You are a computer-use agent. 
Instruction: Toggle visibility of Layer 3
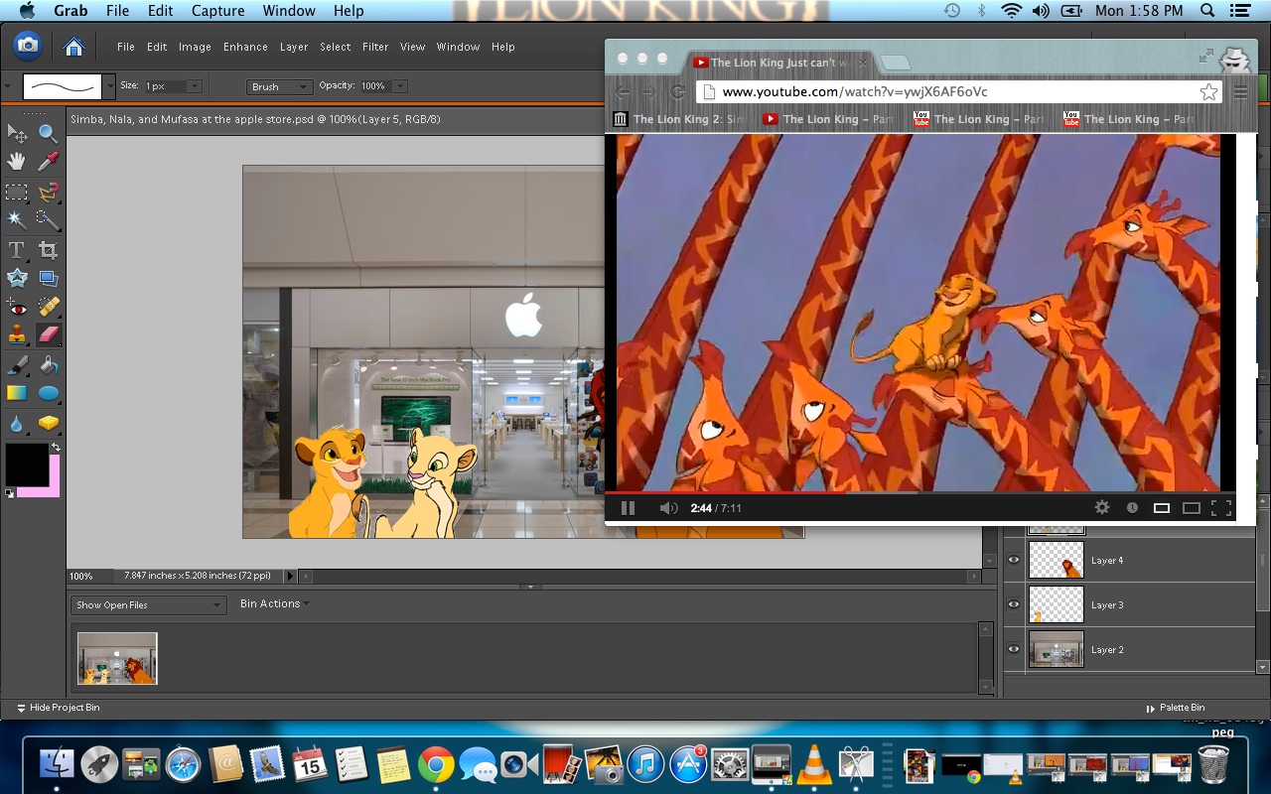click(1014, 604)
